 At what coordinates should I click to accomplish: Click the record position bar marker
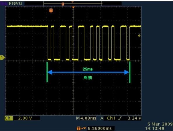coord(63,4)
